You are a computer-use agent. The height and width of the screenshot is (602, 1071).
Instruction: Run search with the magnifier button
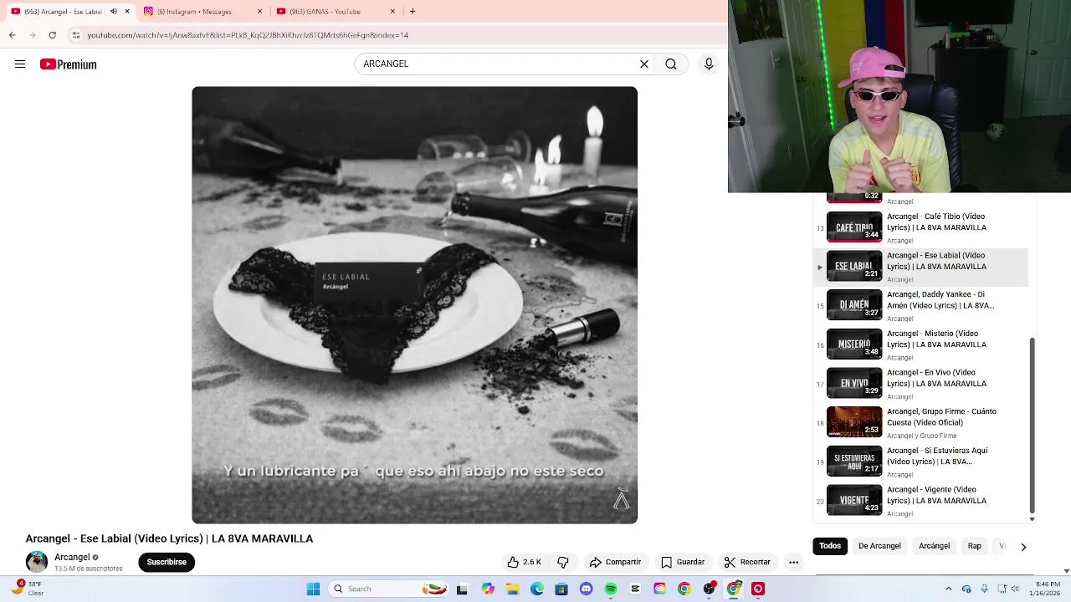point(671,64)
